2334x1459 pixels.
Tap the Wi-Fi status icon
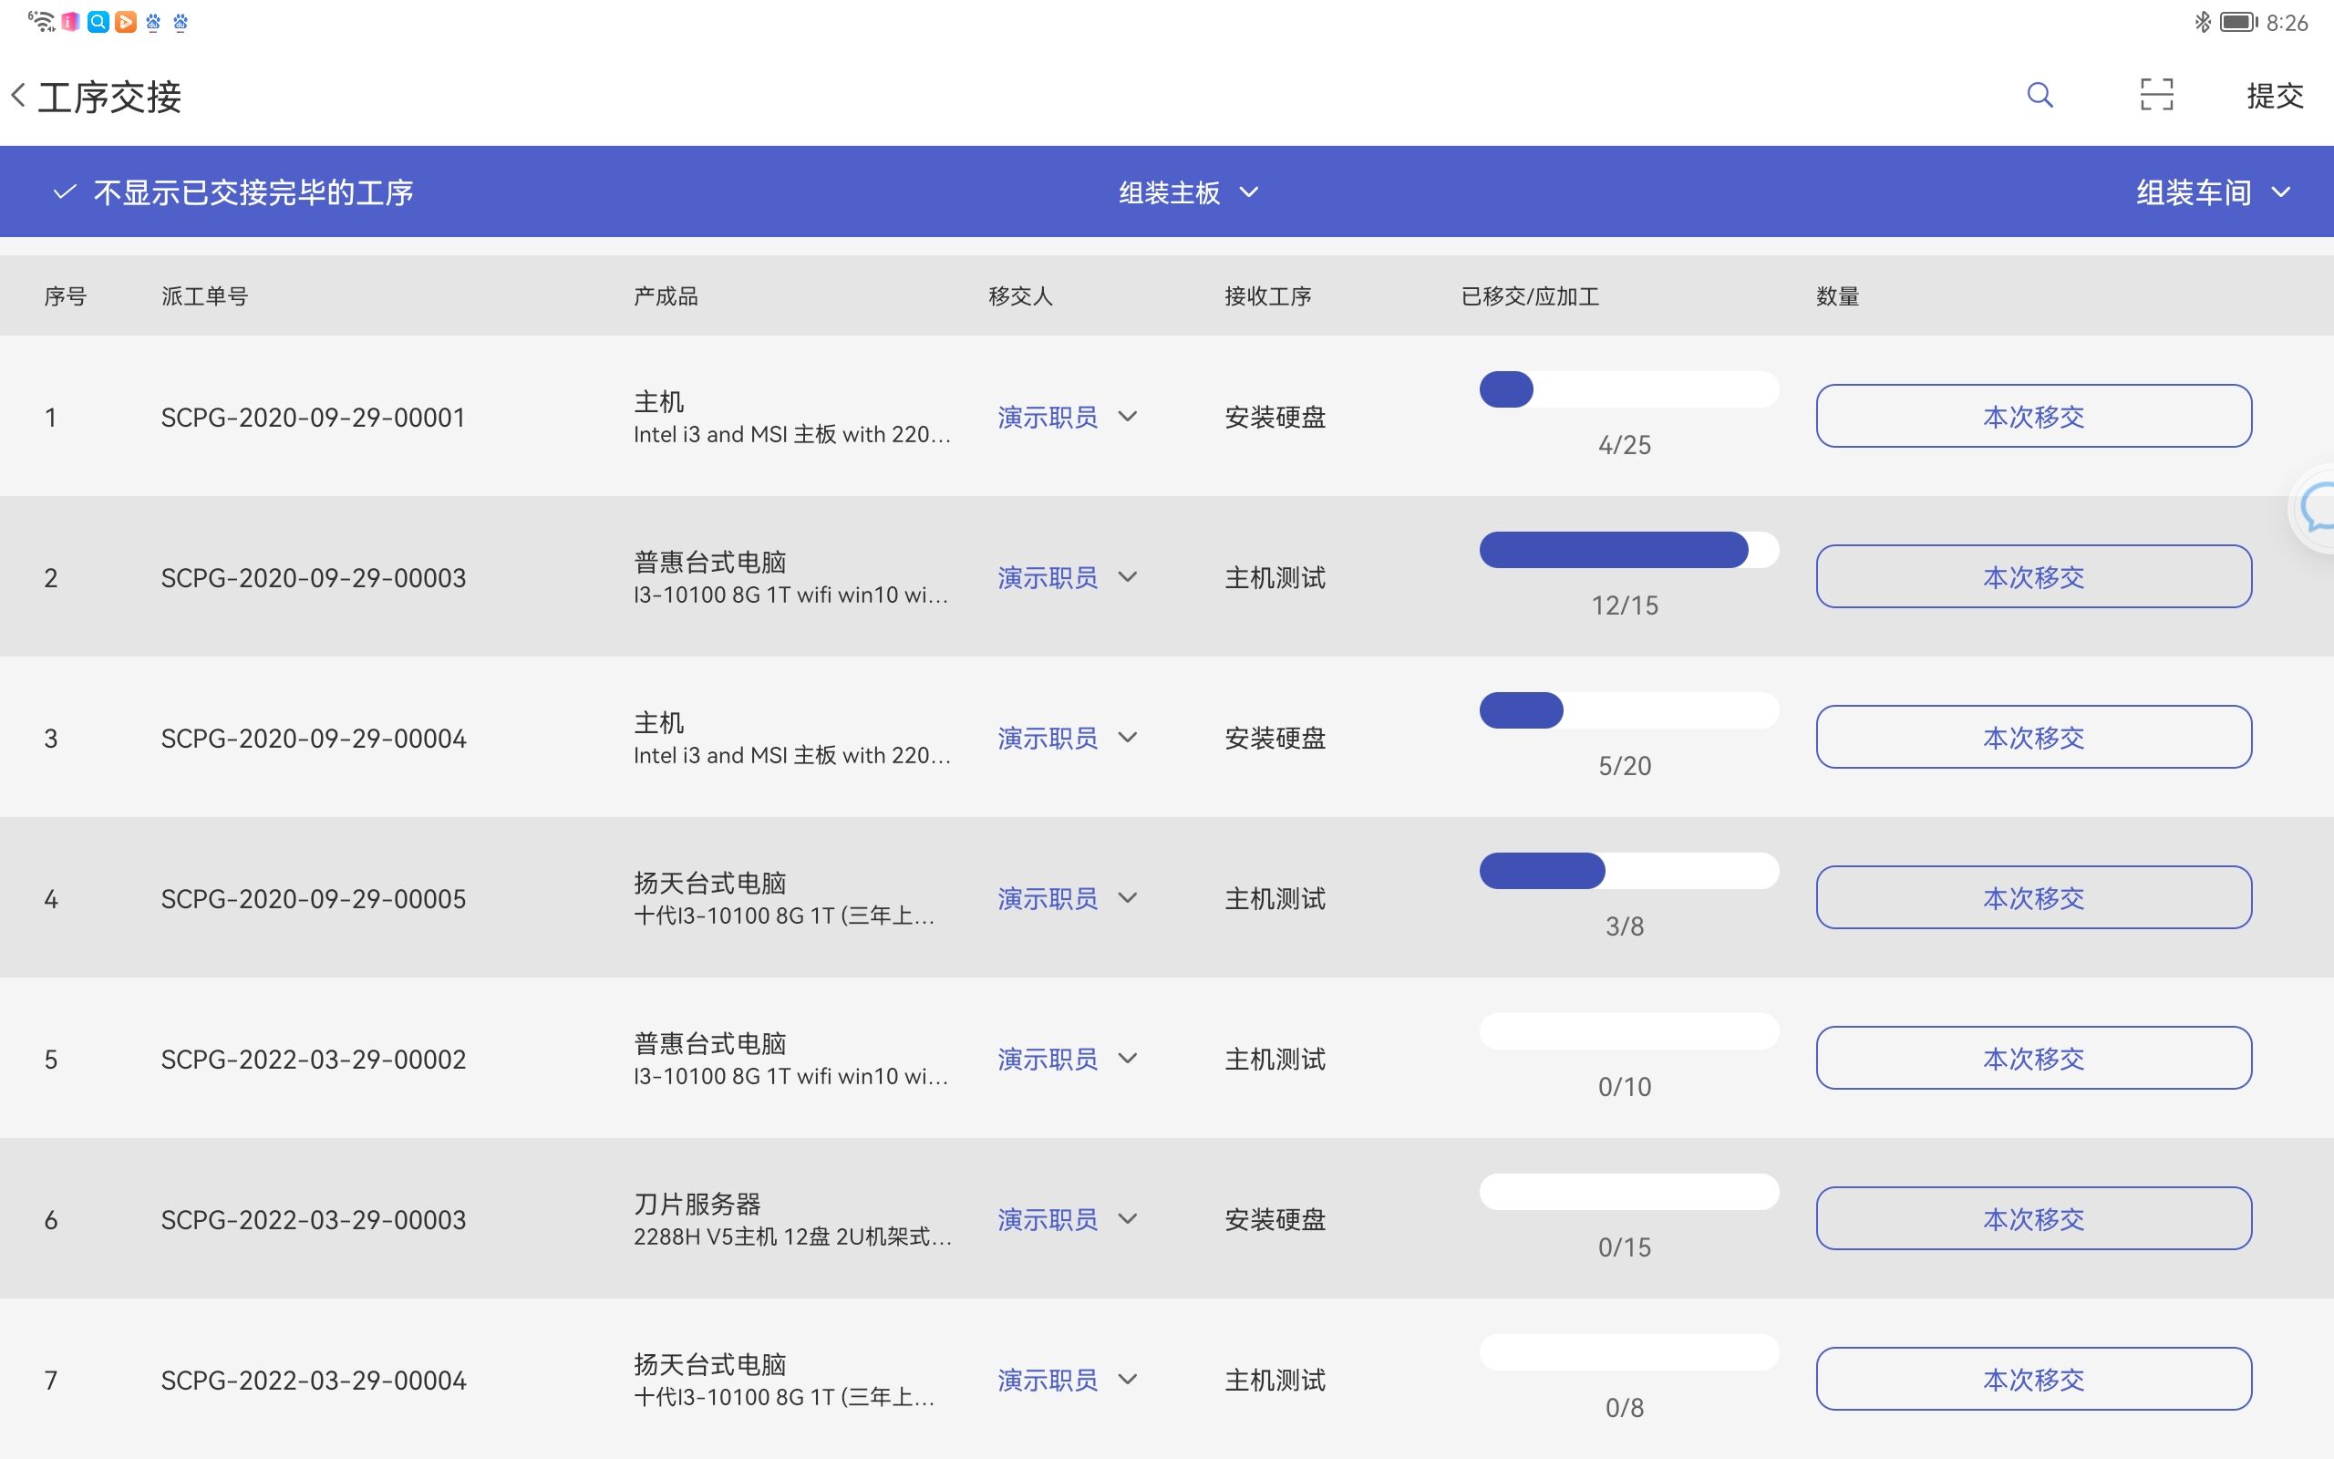point(40,21)
